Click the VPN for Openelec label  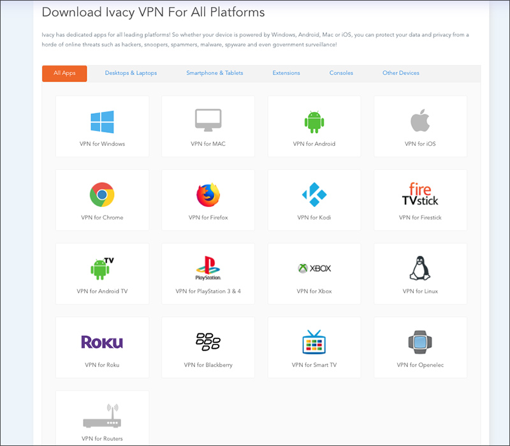(x=420, y=365)
